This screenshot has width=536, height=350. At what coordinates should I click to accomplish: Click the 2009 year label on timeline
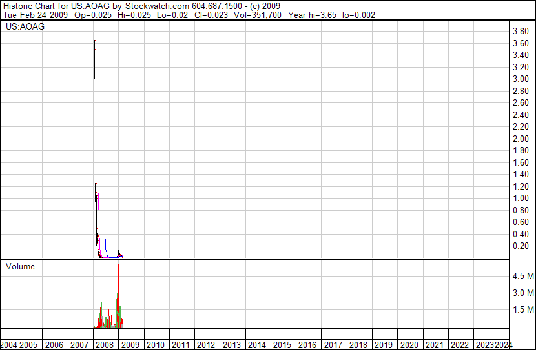[130, 345]
